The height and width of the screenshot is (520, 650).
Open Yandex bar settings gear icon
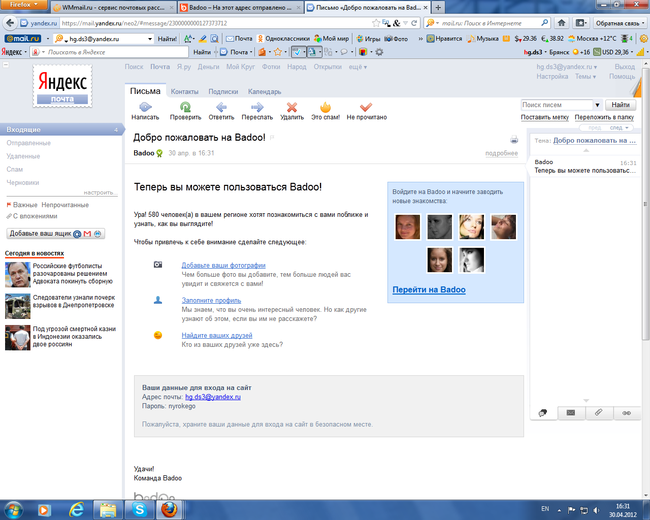[379, 52]
